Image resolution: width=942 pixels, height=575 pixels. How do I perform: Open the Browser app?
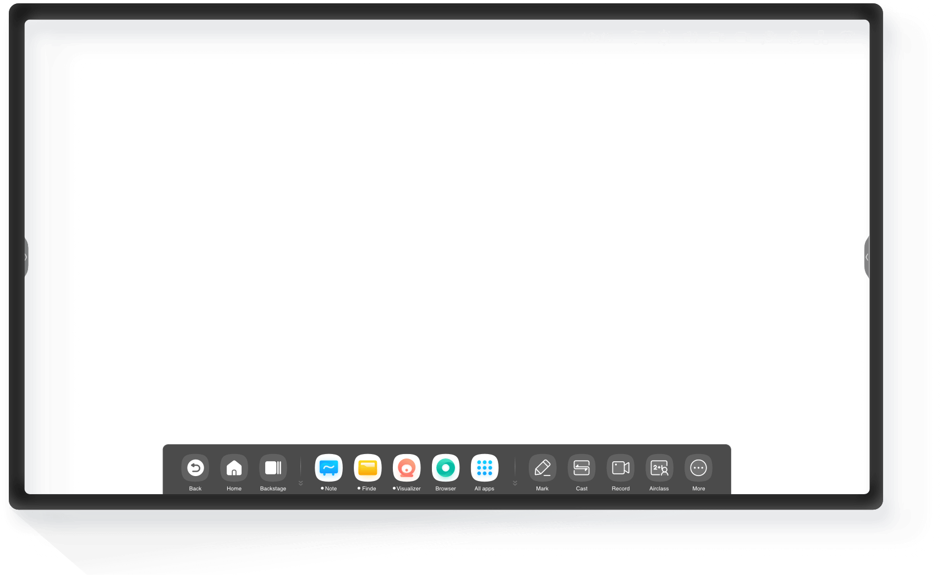(446, 468)
